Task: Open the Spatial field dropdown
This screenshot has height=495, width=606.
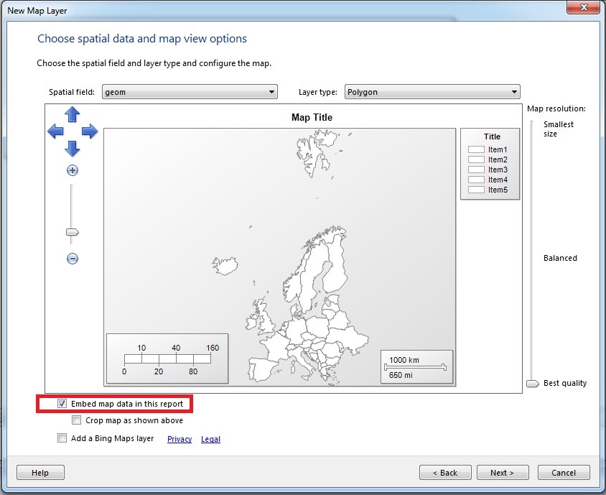Action: point(190,92)
